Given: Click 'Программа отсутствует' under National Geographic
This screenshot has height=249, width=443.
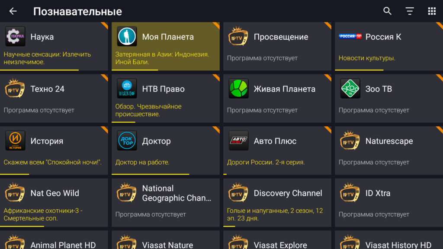Looking at the screenshot, I should 151,214.
